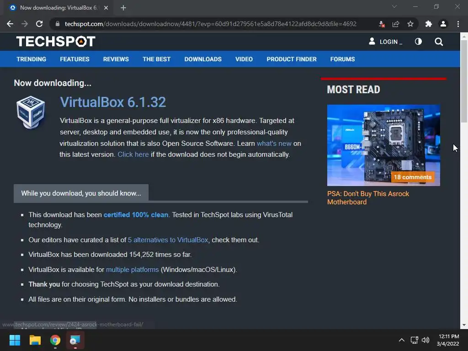Open the TechSpot site search magnifier
Viewport: 468px width, 351px height.
439,42
